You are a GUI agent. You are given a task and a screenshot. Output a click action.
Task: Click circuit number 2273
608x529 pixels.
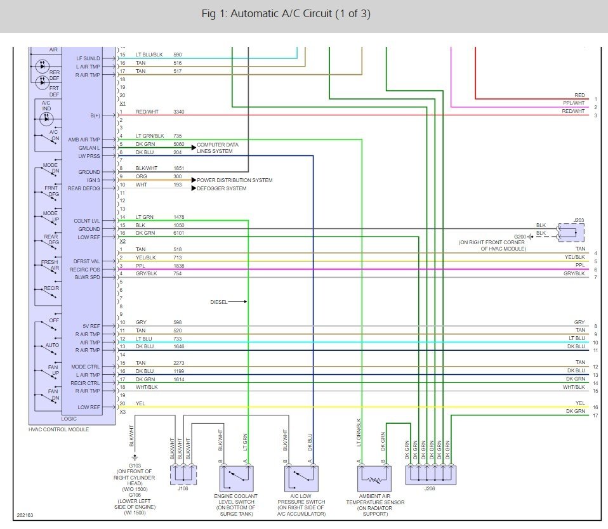point(179,363)
